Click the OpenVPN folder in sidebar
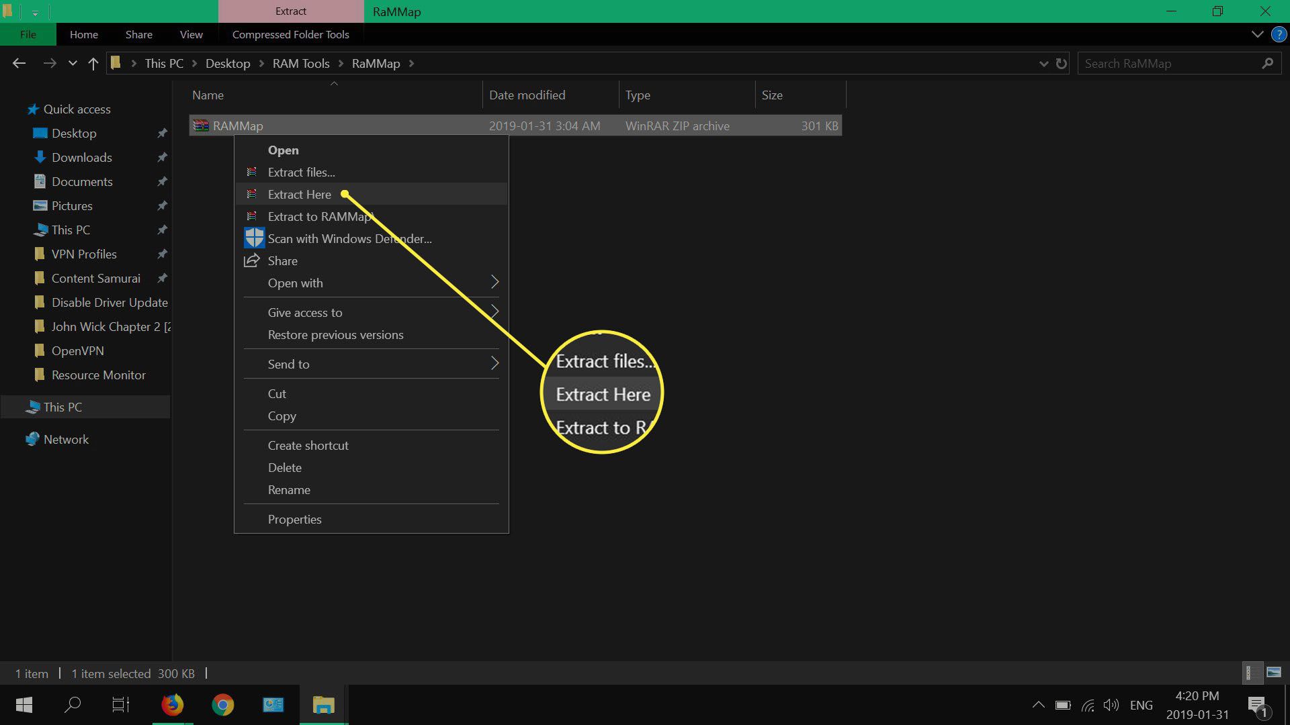 78,350
